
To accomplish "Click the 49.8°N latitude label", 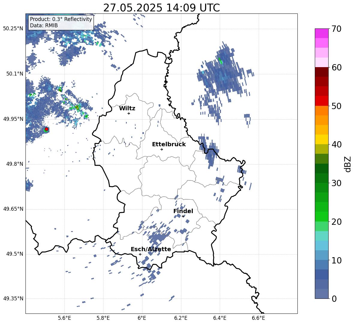I will 14,164.
